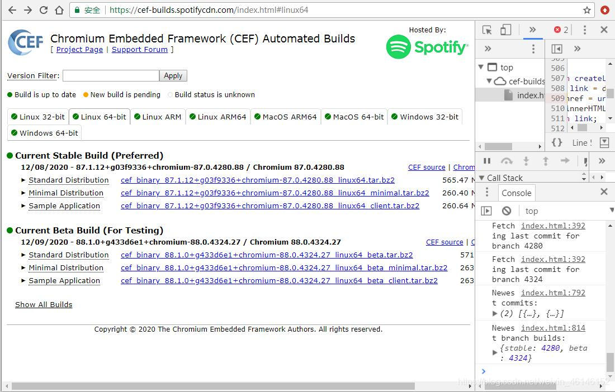This screenshot has height=392, width=615.
Task: Expand the (2) commits array in console
Action: click(x=495, y=314)
